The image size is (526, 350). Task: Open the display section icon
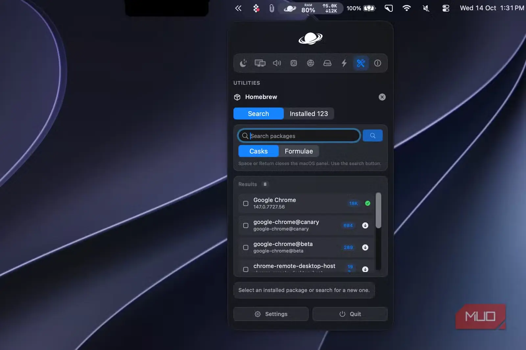click(x=260, y=63)
